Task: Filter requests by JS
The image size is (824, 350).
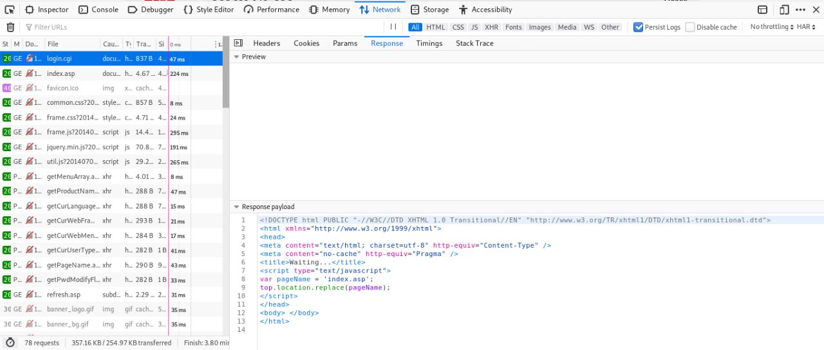Action: (x=474, y=27)
